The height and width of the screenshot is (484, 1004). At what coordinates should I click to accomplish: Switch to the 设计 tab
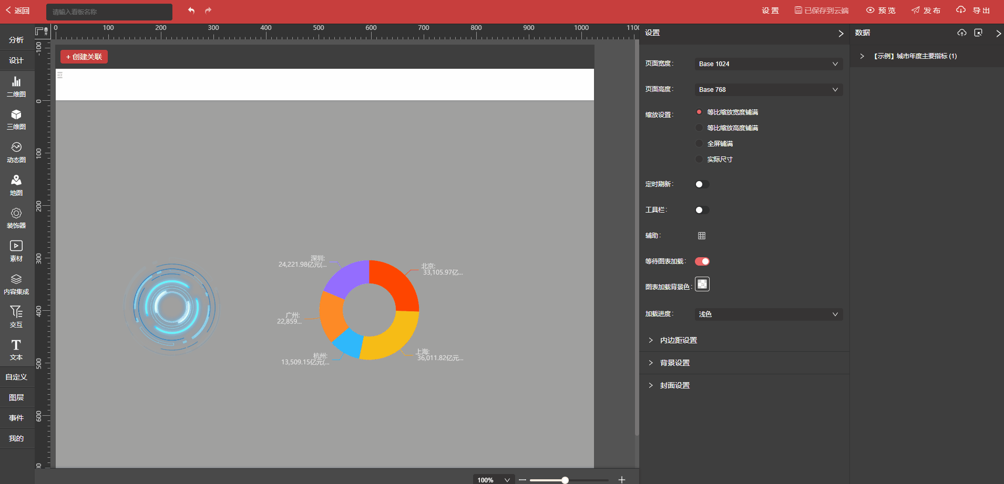(16, 60)
